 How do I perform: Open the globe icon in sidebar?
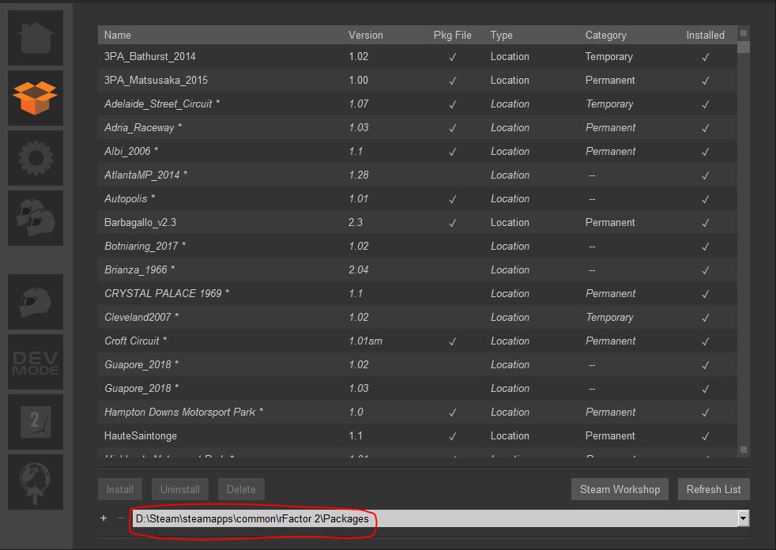(36, 482)
